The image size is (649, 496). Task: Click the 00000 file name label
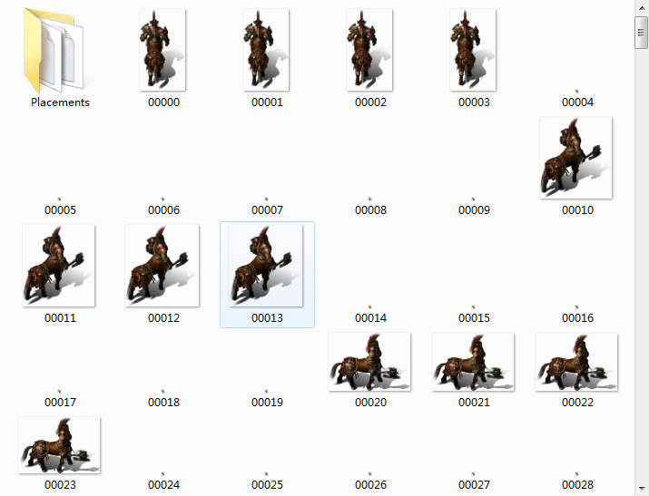(164, 102)
